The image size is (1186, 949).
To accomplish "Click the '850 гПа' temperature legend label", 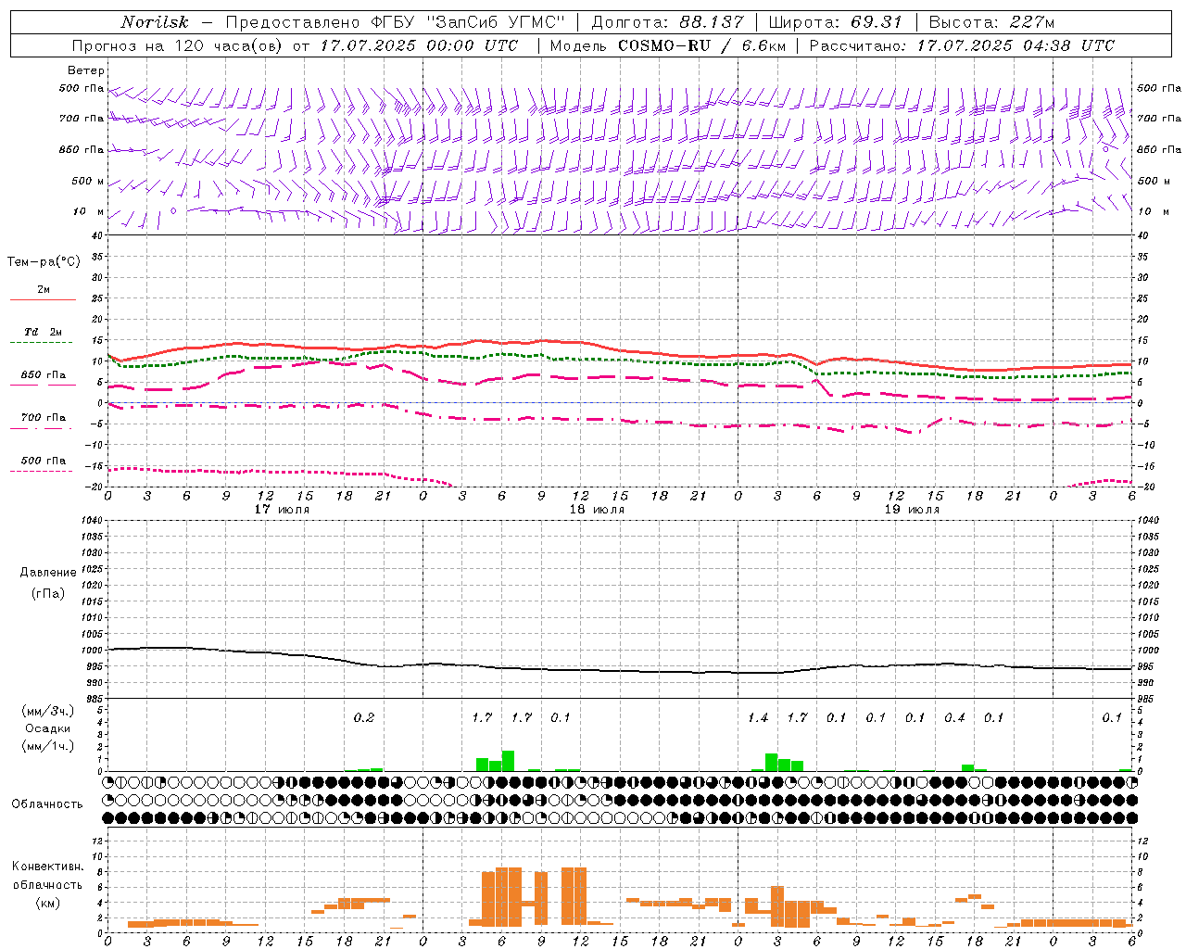I will tap(44, 375).
